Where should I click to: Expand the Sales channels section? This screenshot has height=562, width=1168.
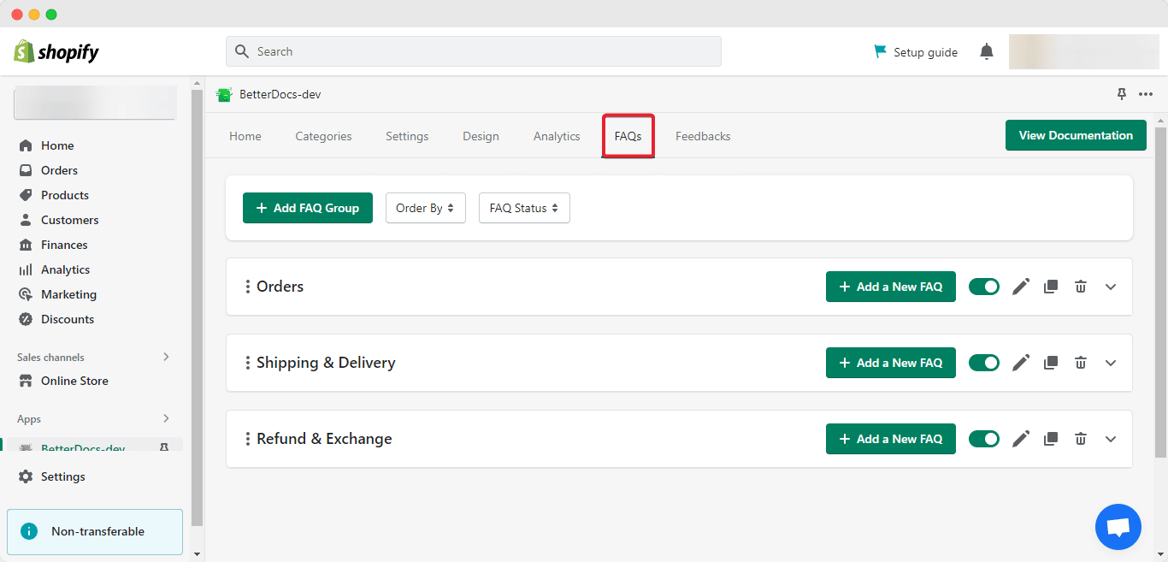point(166,357)
